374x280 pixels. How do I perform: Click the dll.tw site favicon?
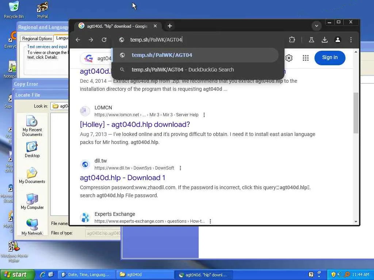pyautogui.click(x=85, y=164)
